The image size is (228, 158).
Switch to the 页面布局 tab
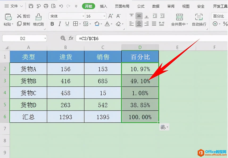pos(122,6)
